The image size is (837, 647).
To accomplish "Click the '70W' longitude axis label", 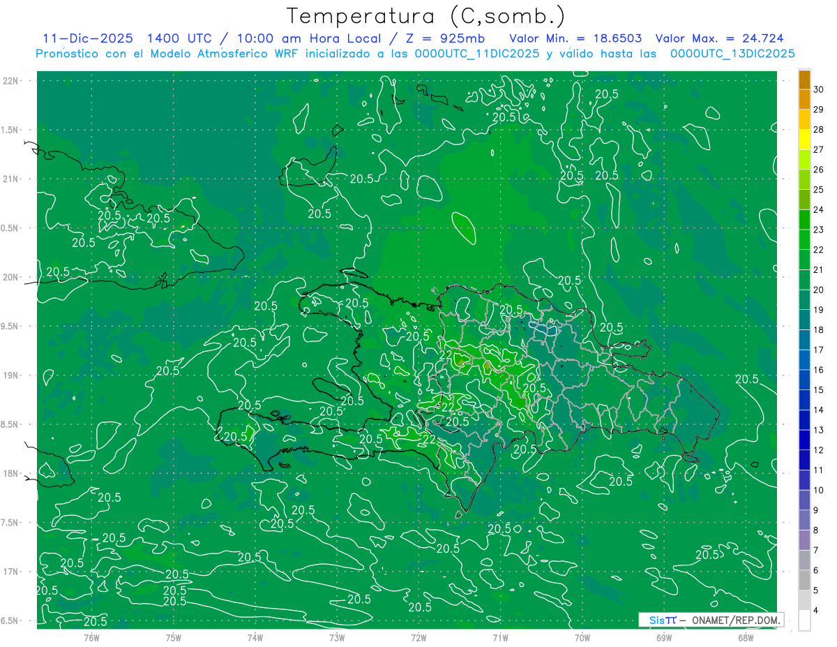I will (x=582, y=637).
